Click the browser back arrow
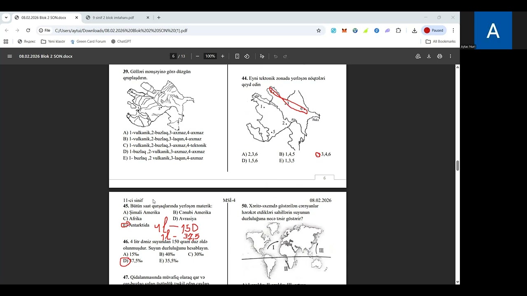 tap(7, 30)
